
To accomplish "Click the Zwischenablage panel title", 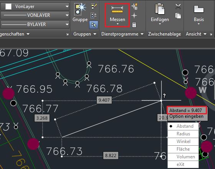I will coord(164,34).
